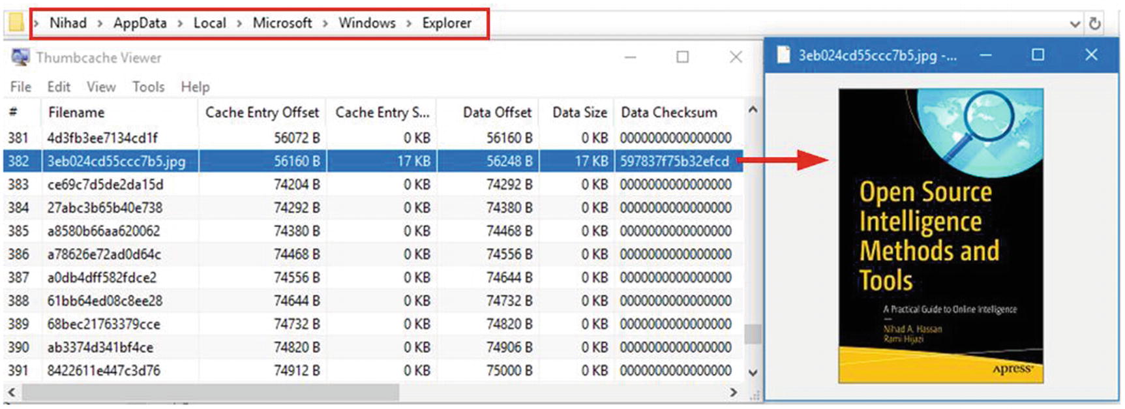Open the File menu
Viewport: 1125px width, 409px height.
21,87
